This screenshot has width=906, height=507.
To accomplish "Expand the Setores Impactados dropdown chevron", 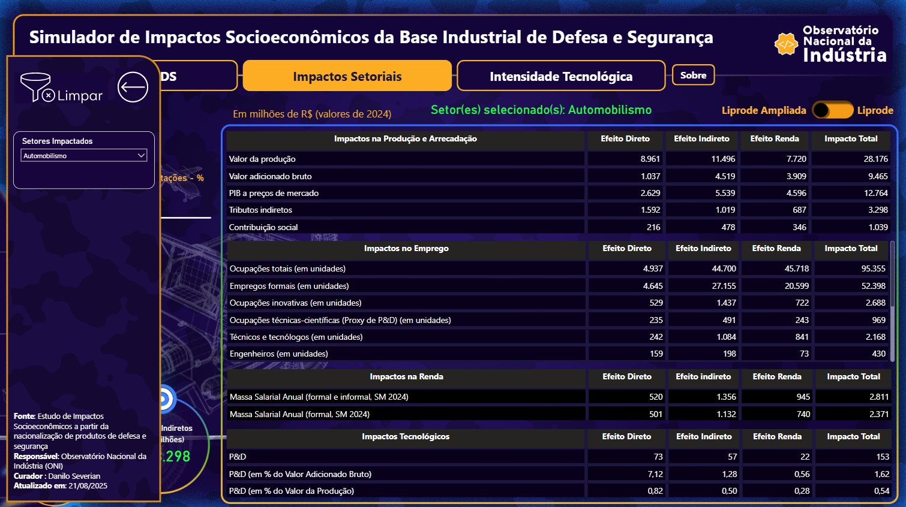I will [142, 156].
